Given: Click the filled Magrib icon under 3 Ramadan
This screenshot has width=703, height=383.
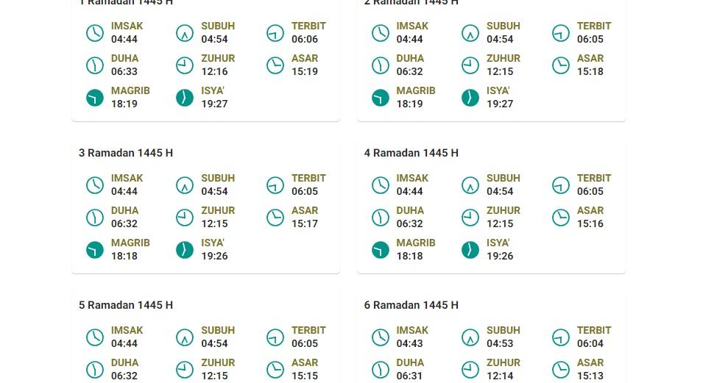Looking at the screenshot, I should point(95,250).
